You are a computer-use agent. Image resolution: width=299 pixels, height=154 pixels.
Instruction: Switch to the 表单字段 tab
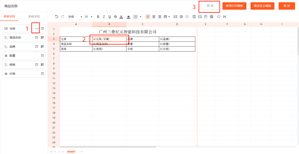click(9, 17)
